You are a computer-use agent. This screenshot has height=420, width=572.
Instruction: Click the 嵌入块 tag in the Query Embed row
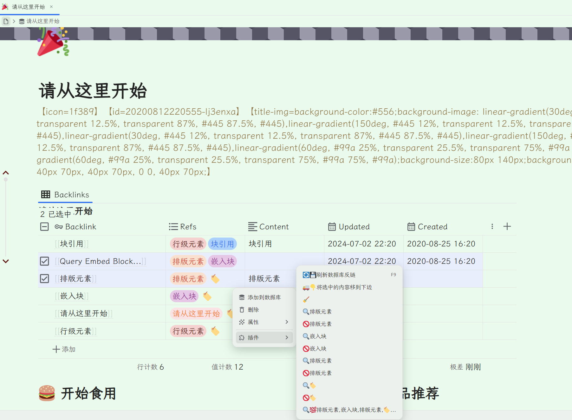[223, 261]
